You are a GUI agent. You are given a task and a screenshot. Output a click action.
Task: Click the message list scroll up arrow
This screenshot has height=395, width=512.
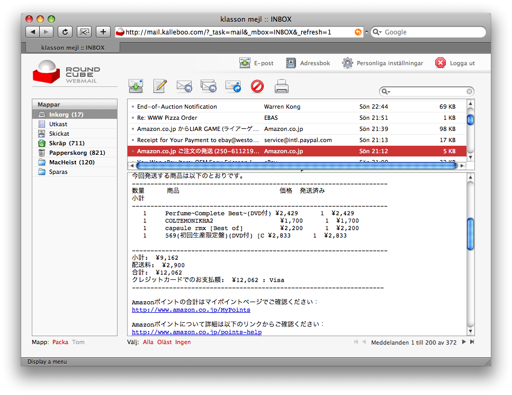[471, 104]
